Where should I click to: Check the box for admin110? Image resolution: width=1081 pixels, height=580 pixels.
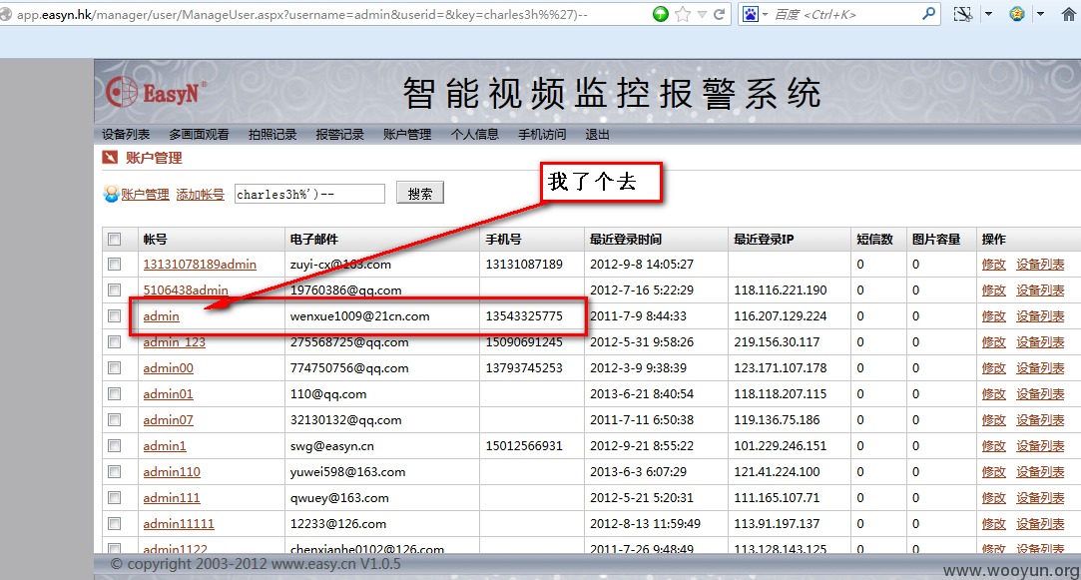pos(115,472)
